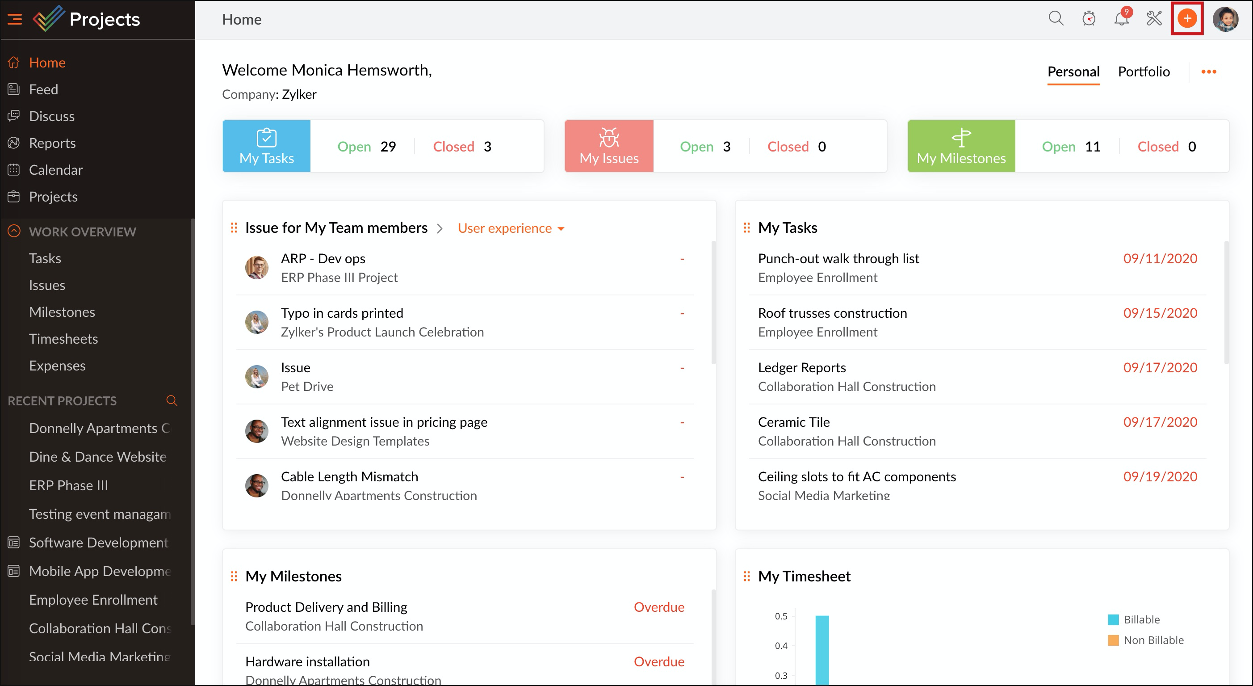Open the User experience dropdown
This screenshot has width=1253, height=686.
511,228
